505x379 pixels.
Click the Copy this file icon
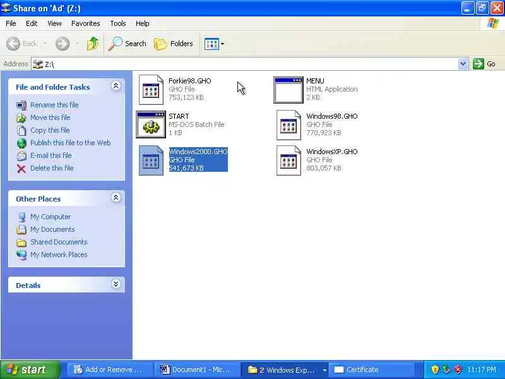point(21,131)
